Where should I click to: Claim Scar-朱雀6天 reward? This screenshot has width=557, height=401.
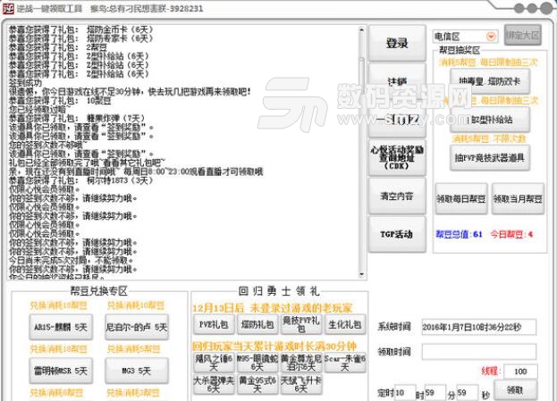(345, 363)
